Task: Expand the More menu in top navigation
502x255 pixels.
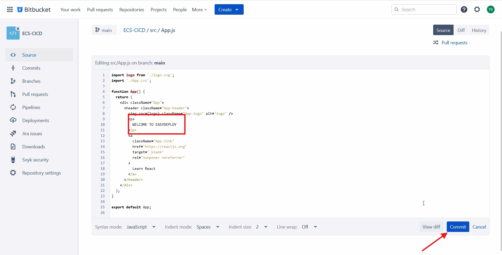Action: tap(199, 9)
